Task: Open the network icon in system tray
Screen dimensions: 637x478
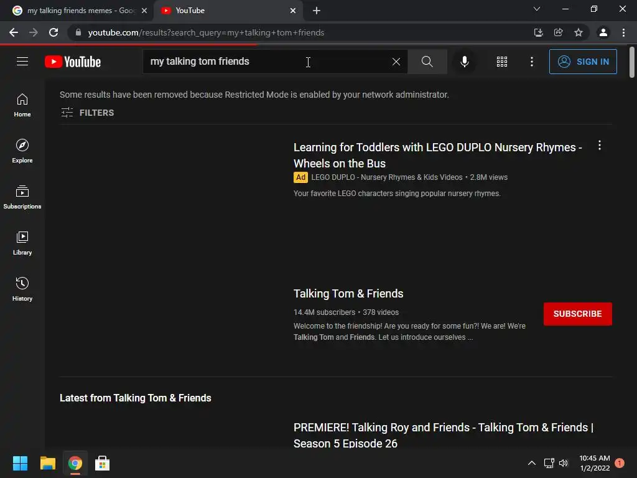Action: coord(549,463)
